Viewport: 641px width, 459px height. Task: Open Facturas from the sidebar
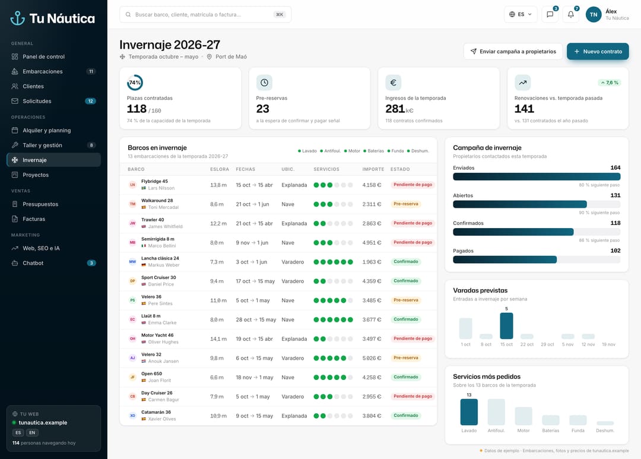[53, 219]
